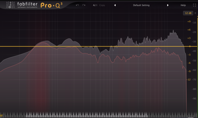The height and width of the screenshot is (118, 198).
Task: Click the -6 dB scale label
Action: click(x=189, y=63)
